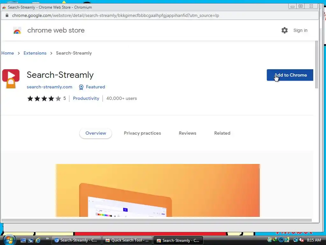
Task: Click the Sign in link
Action: point(300,30)
